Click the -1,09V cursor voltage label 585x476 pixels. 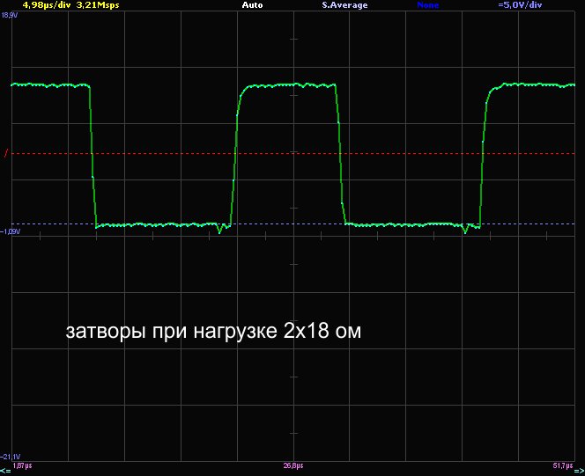(11, 231)
